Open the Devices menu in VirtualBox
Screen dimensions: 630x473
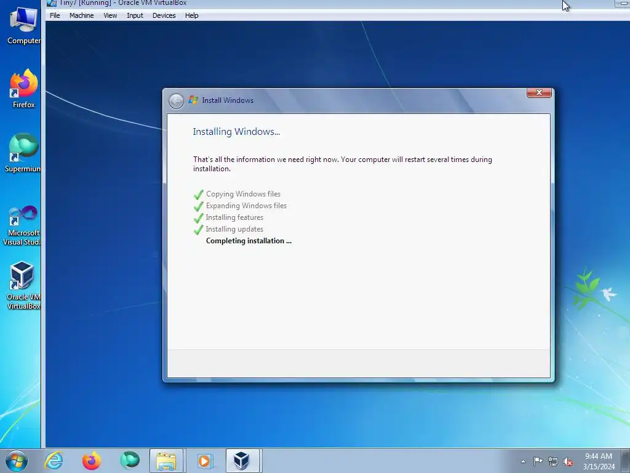[164, 15]
